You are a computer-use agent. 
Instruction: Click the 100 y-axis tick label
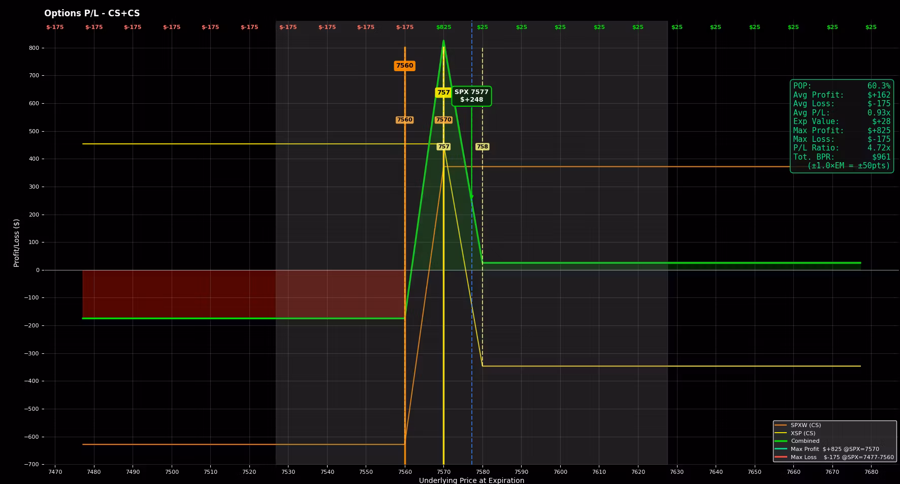(x=34, y=242)
